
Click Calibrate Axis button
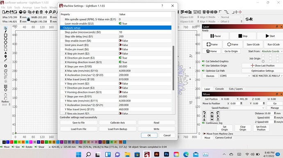point(117,123)
